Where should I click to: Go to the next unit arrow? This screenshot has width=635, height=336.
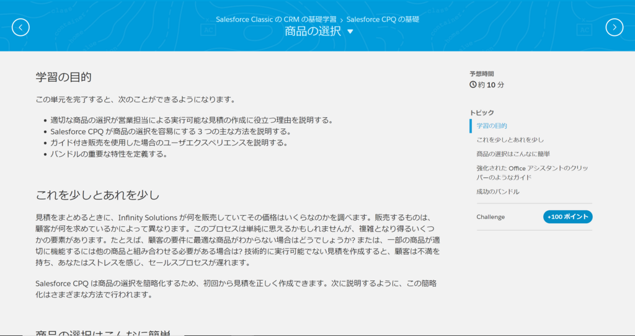614,27
